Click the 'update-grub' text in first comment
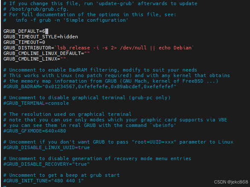This screenshot has width=250, height=187. (x=115, y=3)
